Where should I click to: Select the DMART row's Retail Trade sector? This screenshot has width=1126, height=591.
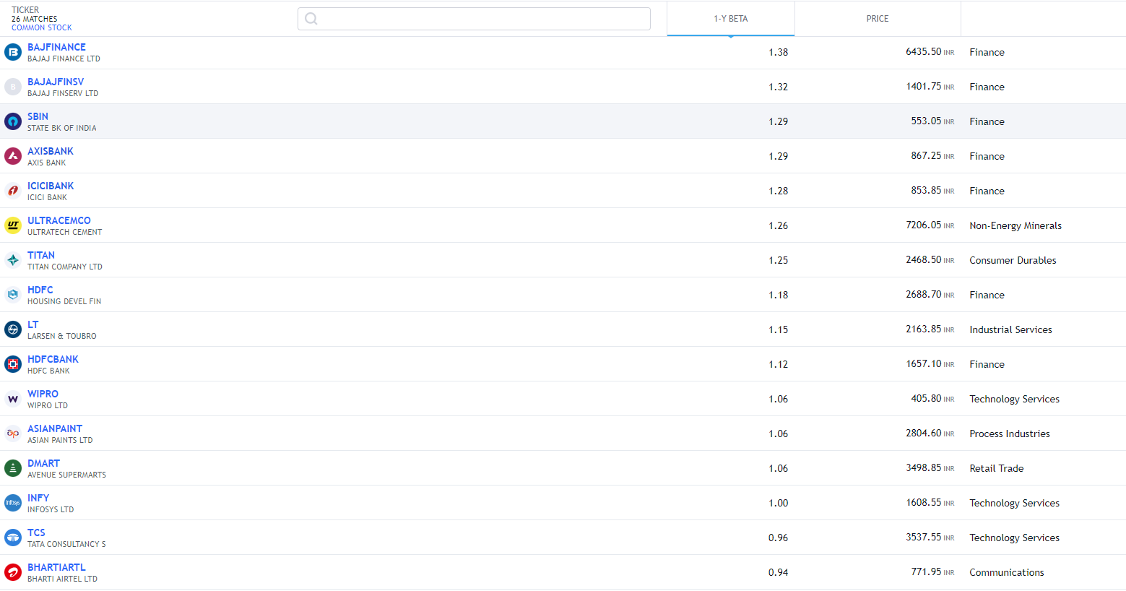coord(996,468)
